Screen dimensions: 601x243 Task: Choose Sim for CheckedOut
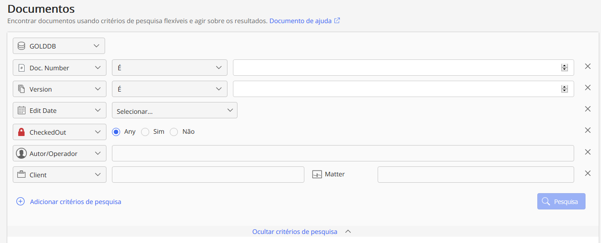(145, 132)
